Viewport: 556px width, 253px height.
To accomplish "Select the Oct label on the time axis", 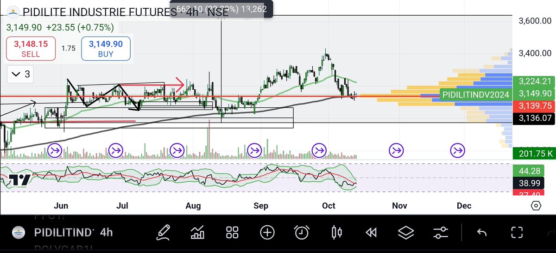I will point(329,206).
